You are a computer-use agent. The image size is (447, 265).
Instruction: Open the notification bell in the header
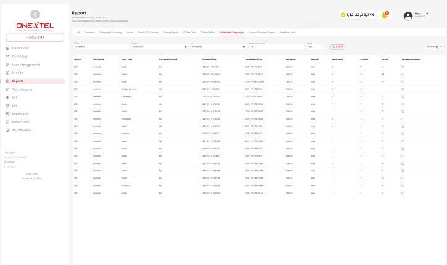click(x=385, y=15)
